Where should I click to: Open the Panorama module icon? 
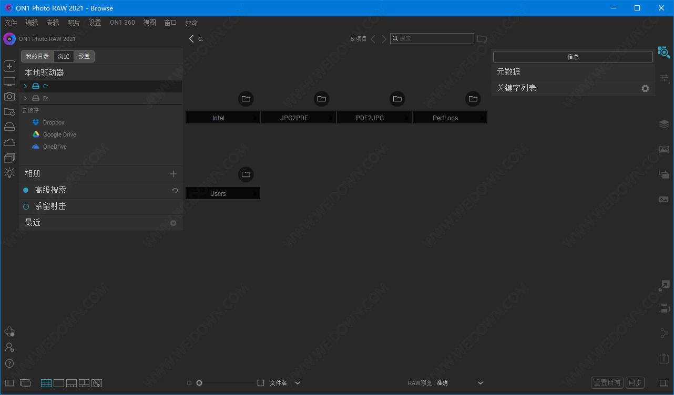pyautogui.click(x=664, y=149)
